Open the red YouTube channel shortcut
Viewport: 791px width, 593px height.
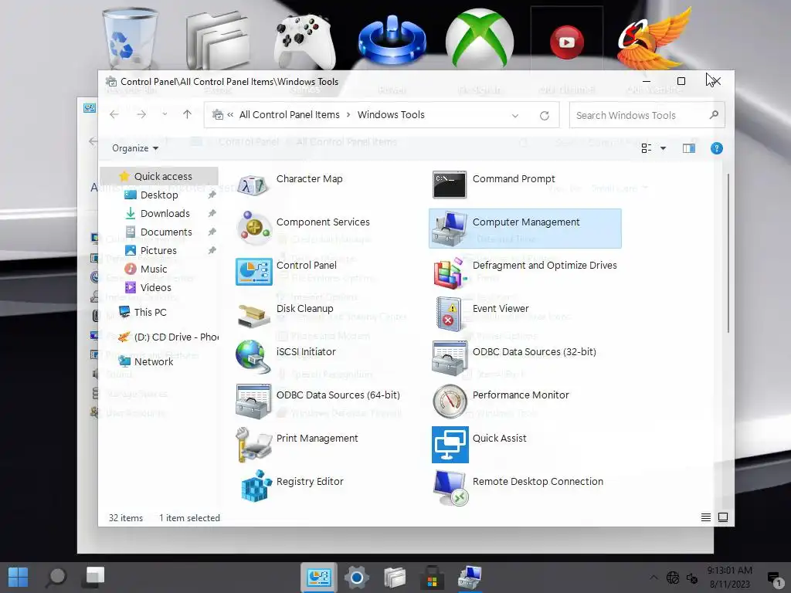coord(566,42)
